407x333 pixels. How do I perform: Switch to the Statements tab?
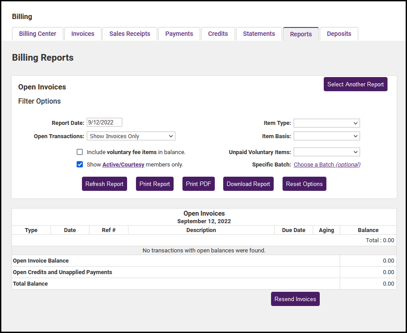pos(259,34)
